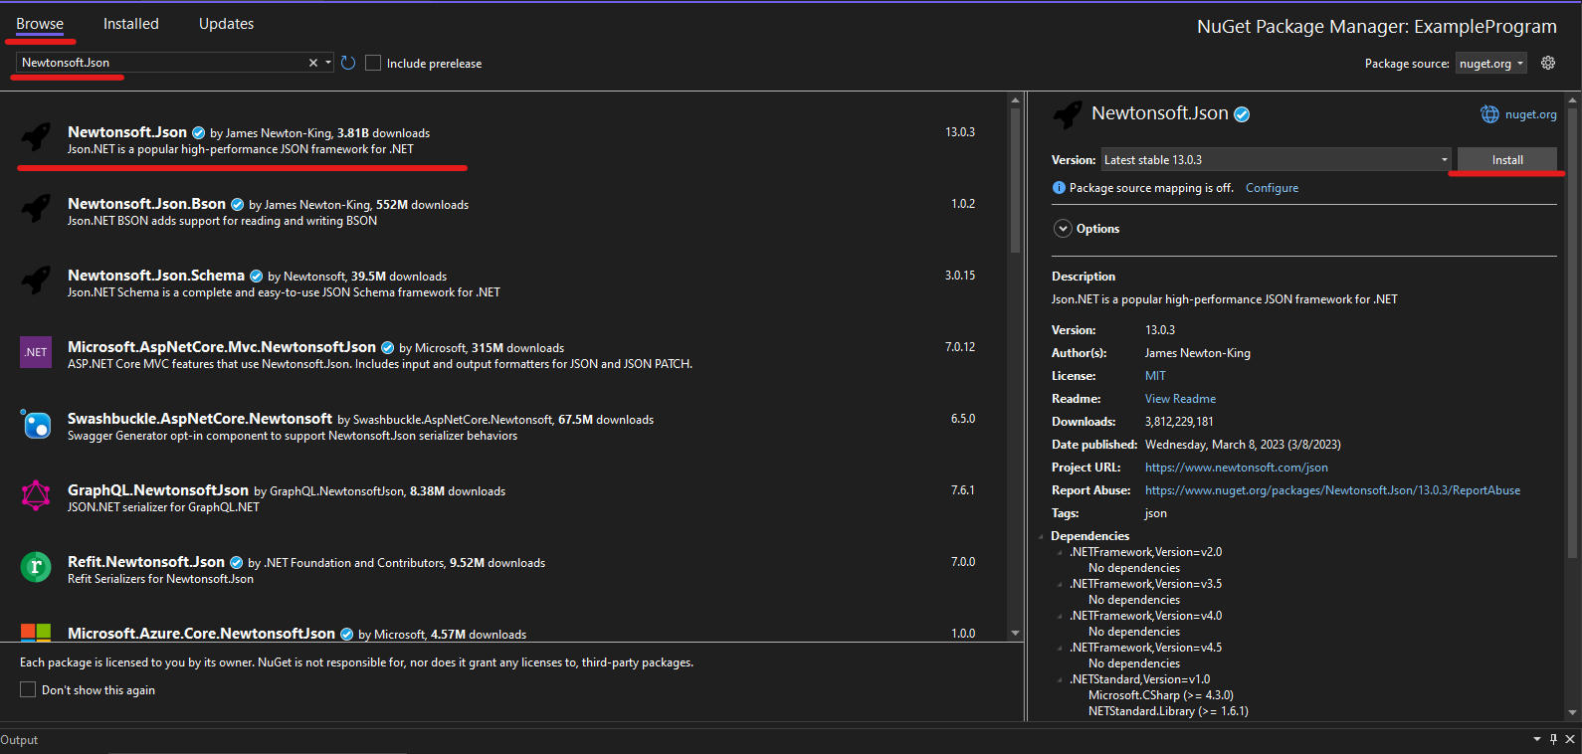Click the package list scroll down arrow
Viewport: 1582px width, 754px height.
(1015, 633)
